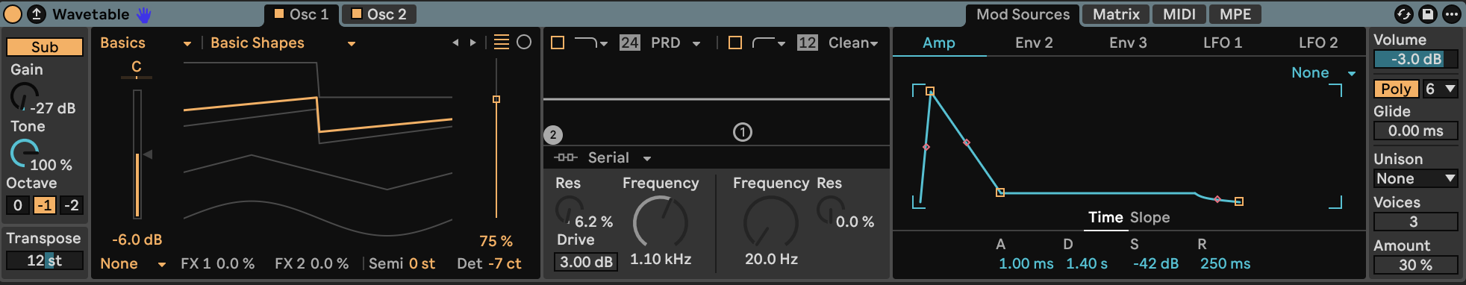This screenshot has width=1466, height=285.
Task: Adjust Filter 1 Frequency knob
Action: pyautogui.click(x=661, y=222)
